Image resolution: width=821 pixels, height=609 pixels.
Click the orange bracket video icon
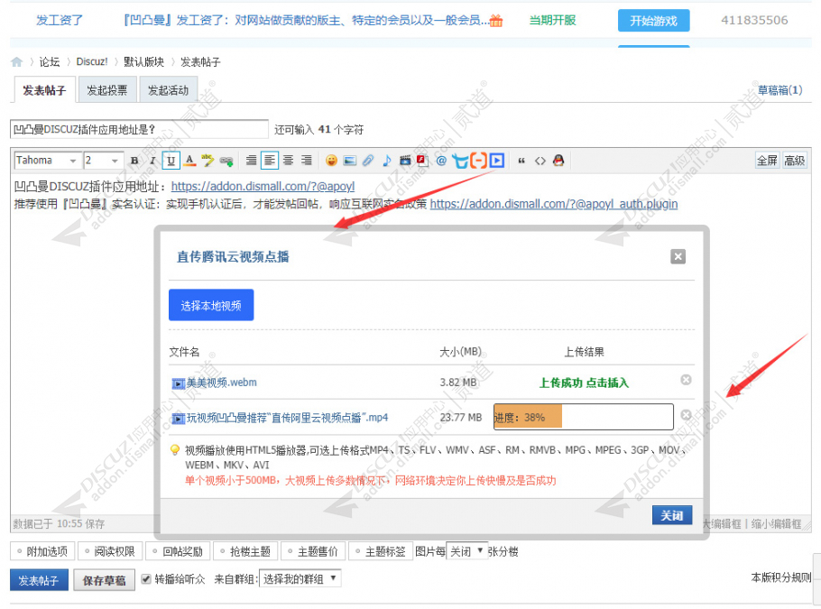(x=478, y=161)
